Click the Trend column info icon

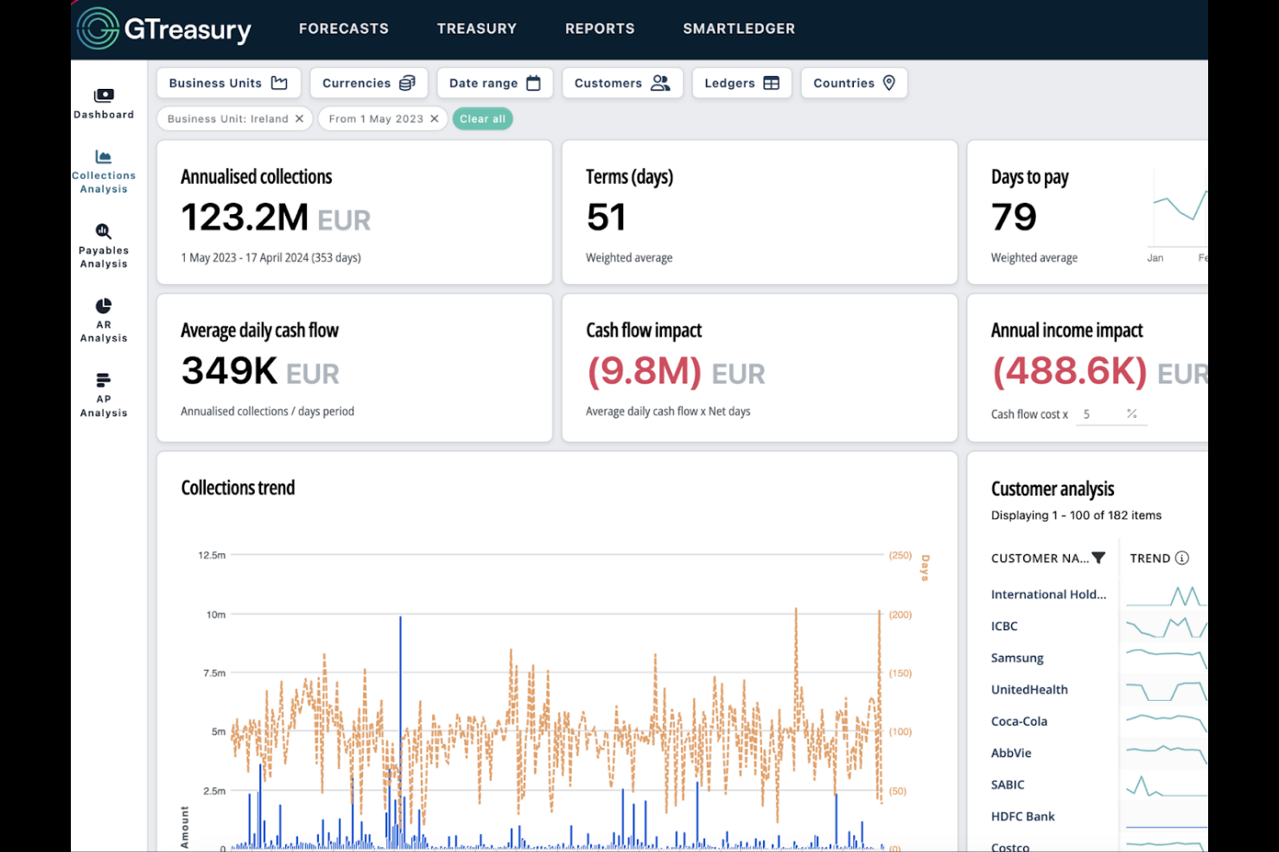(1182, 558)
